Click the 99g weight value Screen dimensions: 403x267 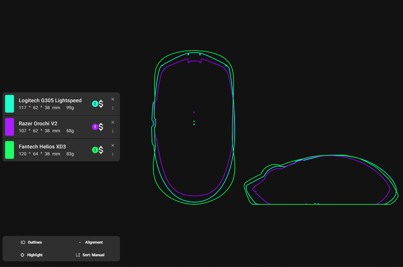pyautogui.click(x=70, y=108)
